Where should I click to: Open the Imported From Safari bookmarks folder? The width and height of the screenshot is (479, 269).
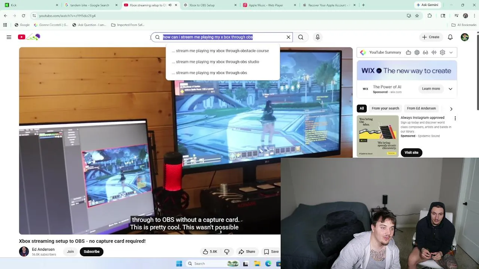coord(128,25)
